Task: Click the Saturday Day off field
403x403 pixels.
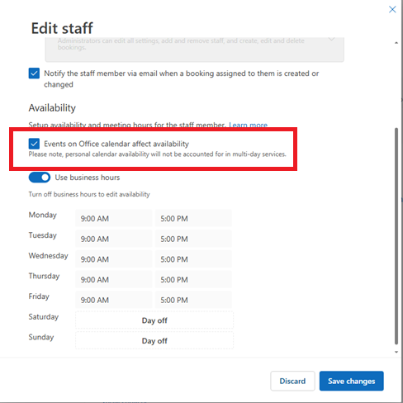Action: 154,320
